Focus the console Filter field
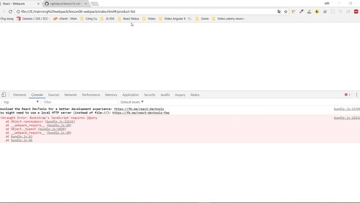Screen dimensions: 360x203 click(x=80, y=102)
